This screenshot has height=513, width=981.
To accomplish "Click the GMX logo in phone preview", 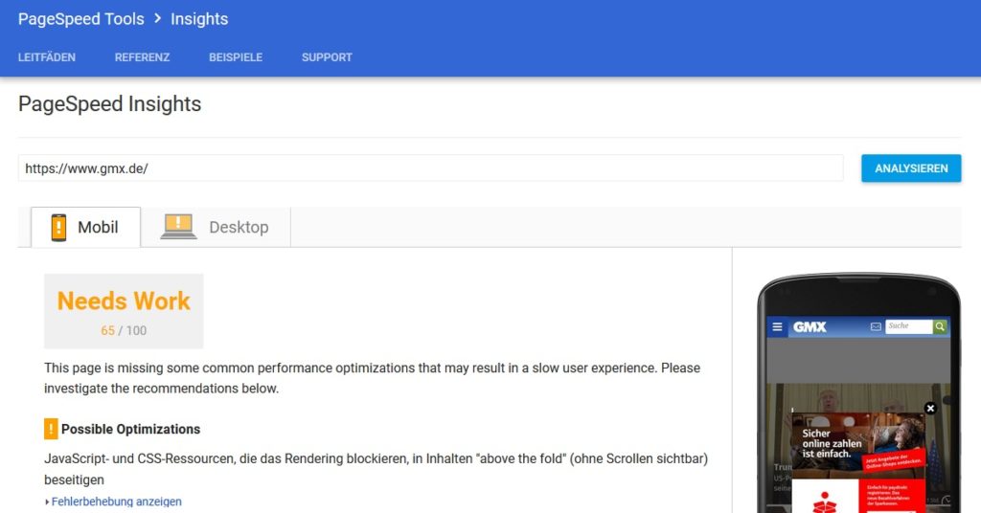I will (x=810, y=326).
